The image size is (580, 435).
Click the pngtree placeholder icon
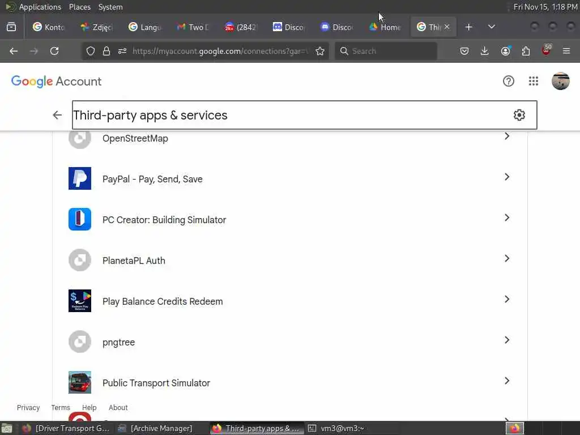point(80,342)
